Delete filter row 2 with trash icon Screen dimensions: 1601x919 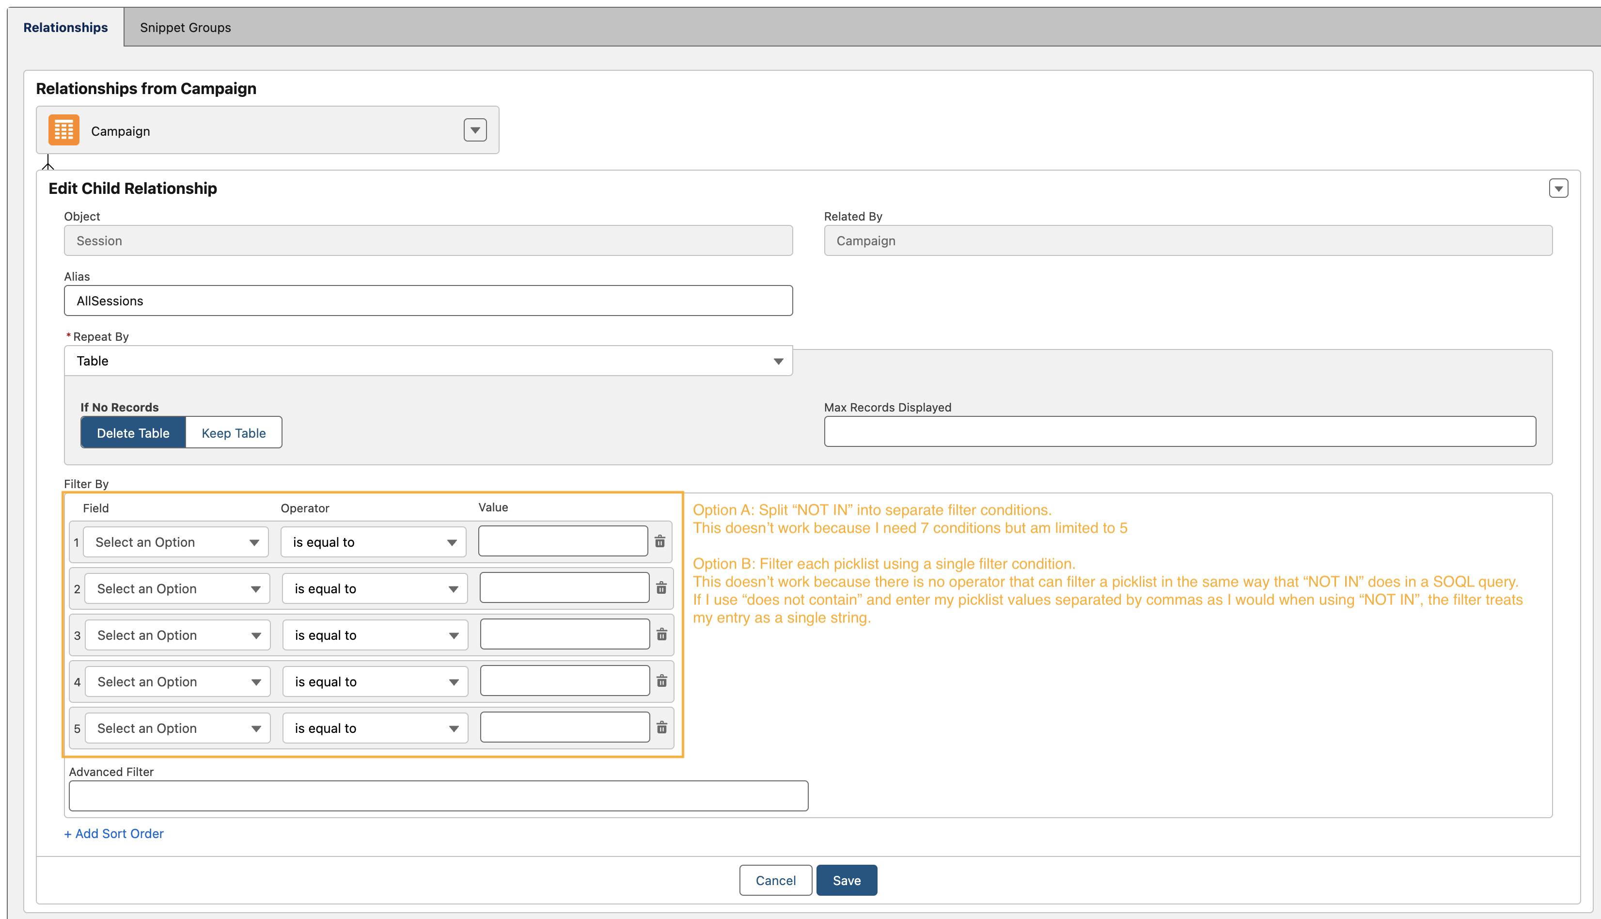tap(661, 588)
